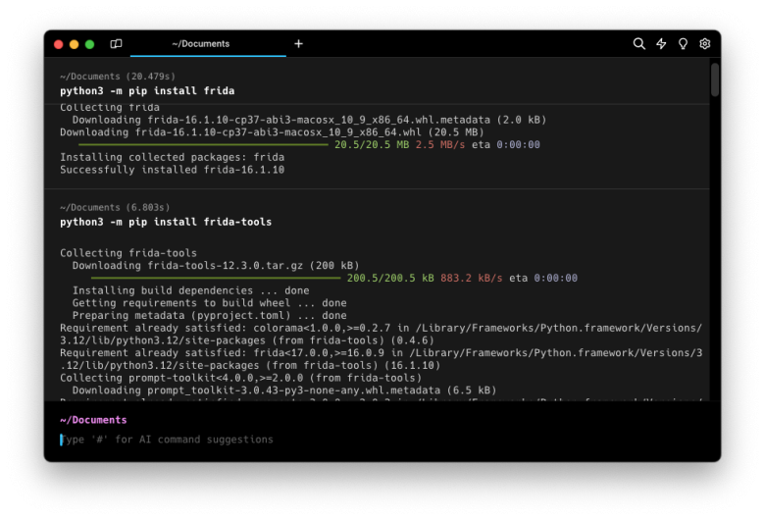Toggle the split pane panel icon
Viewport: 765px width, 520px height.
116,44
